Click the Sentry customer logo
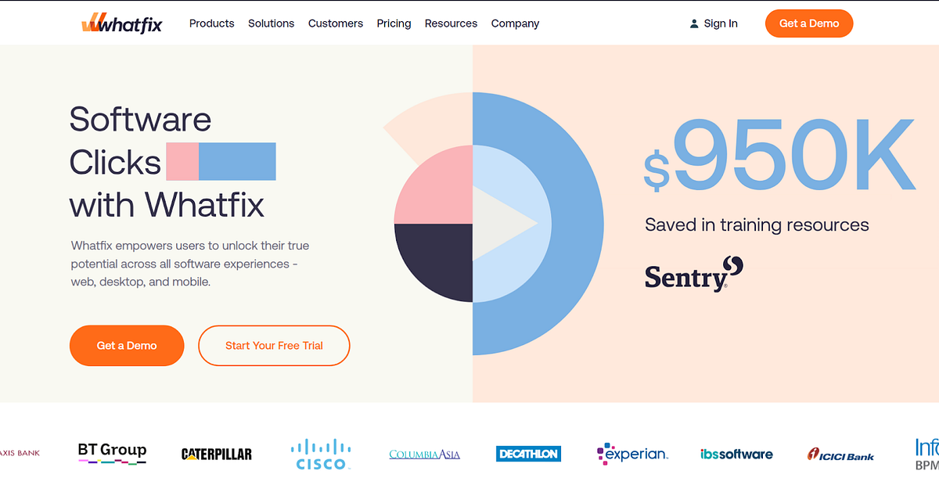Viewport: 939px width, 496px height. [693, 274]
